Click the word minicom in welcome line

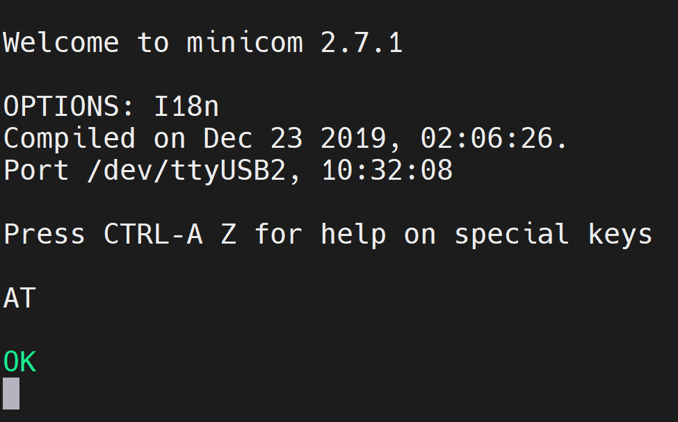coord(245,42)
